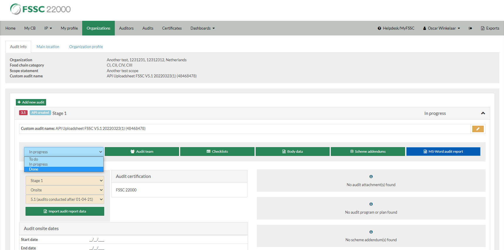Collapse the Stage 1 audit panel chevron

point(483,113)
